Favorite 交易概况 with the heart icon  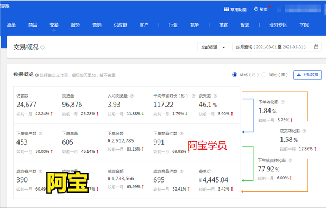tap(42, 48)
